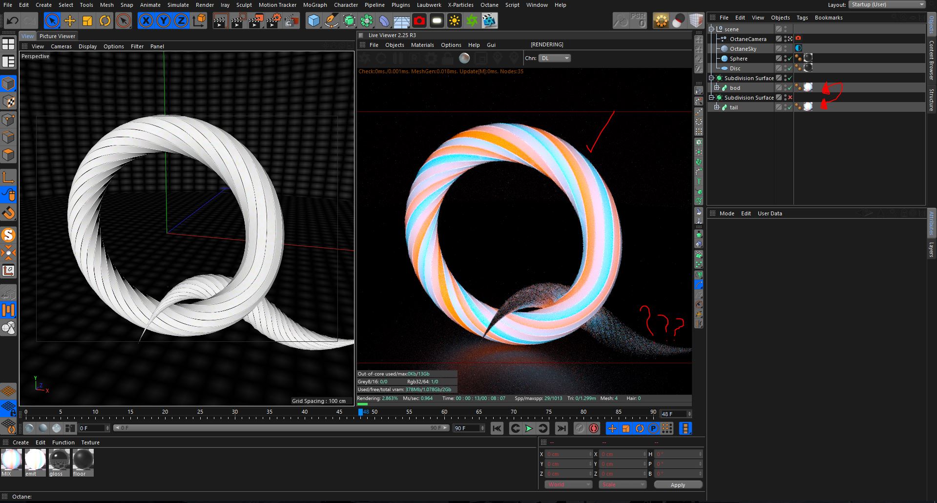Image resolution: width=937 pixels, height=503 pixels.
Task: Enable the disabled tail Subdivision Surface red X
Action: point(790,98)
